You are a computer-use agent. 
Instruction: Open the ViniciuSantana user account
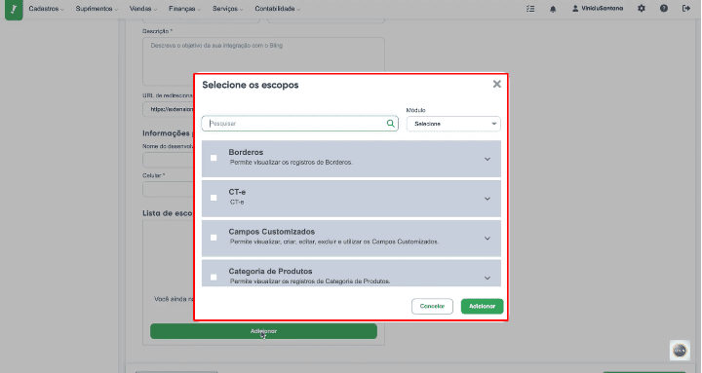(x=598, y=9)
